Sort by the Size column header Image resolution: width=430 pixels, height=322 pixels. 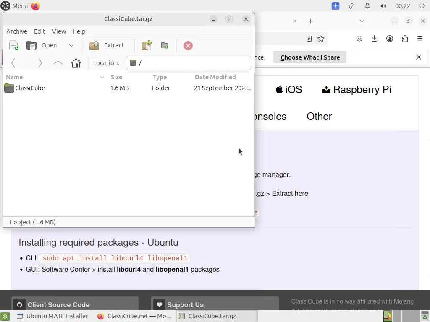pos(117,77)
